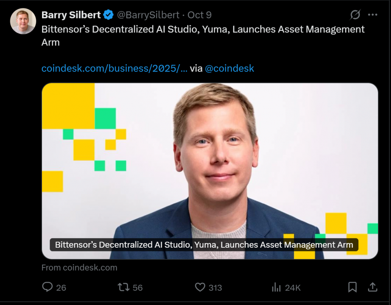Click the repost arrows icon
The height and width of the screenshot is (305, 391).
coord(123,287)
